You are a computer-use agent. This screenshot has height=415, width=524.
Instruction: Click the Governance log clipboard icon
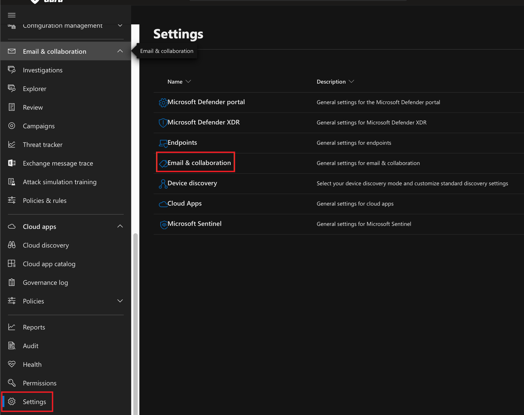(x=12, y=282)
